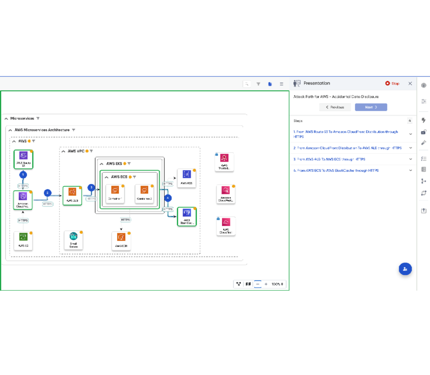The height and width of the screenshot is (375, 430).
Task: Collapse the AWS Microservices Architecture group
Action: 10,130
